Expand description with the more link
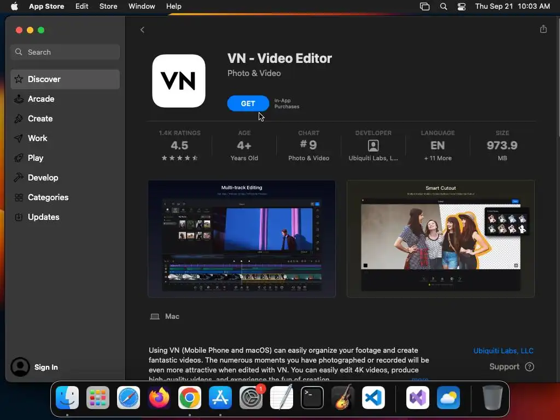 pos(420,379)
